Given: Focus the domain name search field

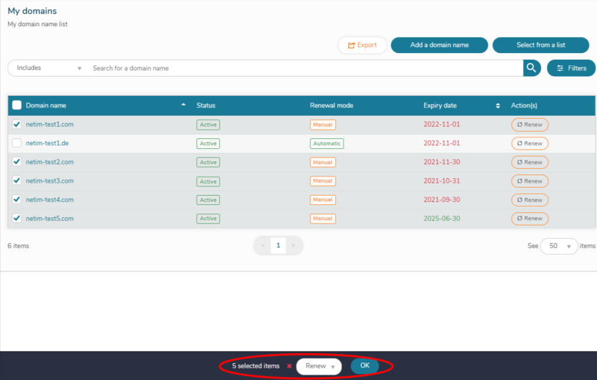Looking at the screenshot, I should click(303, 68).
